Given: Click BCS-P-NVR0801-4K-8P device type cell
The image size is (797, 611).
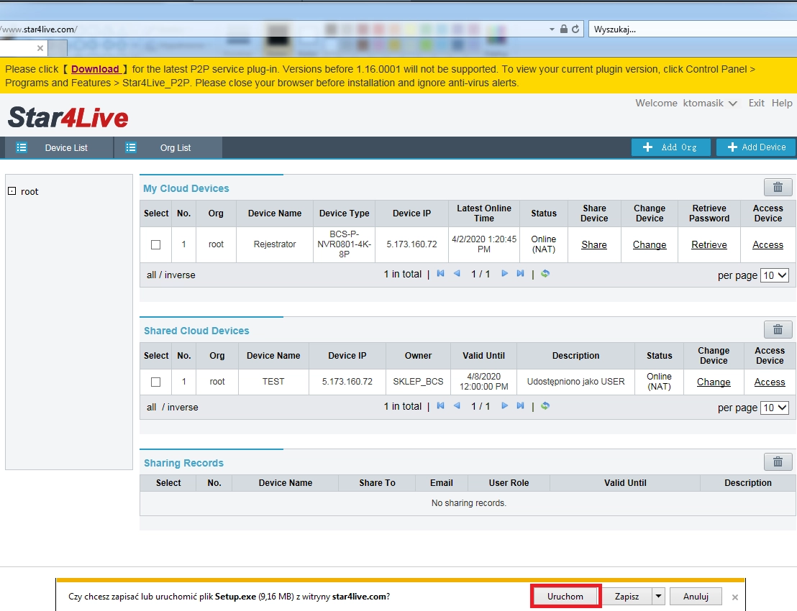Looking at the screenshot, I should 344,244.
